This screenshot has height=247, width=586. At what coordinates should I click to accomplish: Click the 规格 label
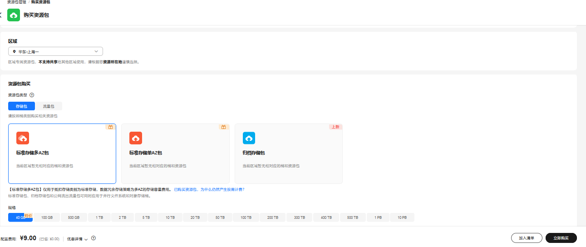click(12, 207)
